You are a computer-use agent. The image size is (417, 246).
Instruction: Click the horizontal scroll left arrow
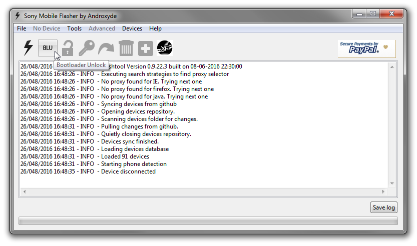point(25,191)
